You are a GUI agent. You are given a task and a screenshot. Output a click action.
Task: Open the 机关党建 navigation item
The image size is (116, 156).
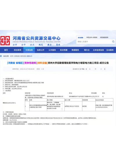[x=64, y=50]
